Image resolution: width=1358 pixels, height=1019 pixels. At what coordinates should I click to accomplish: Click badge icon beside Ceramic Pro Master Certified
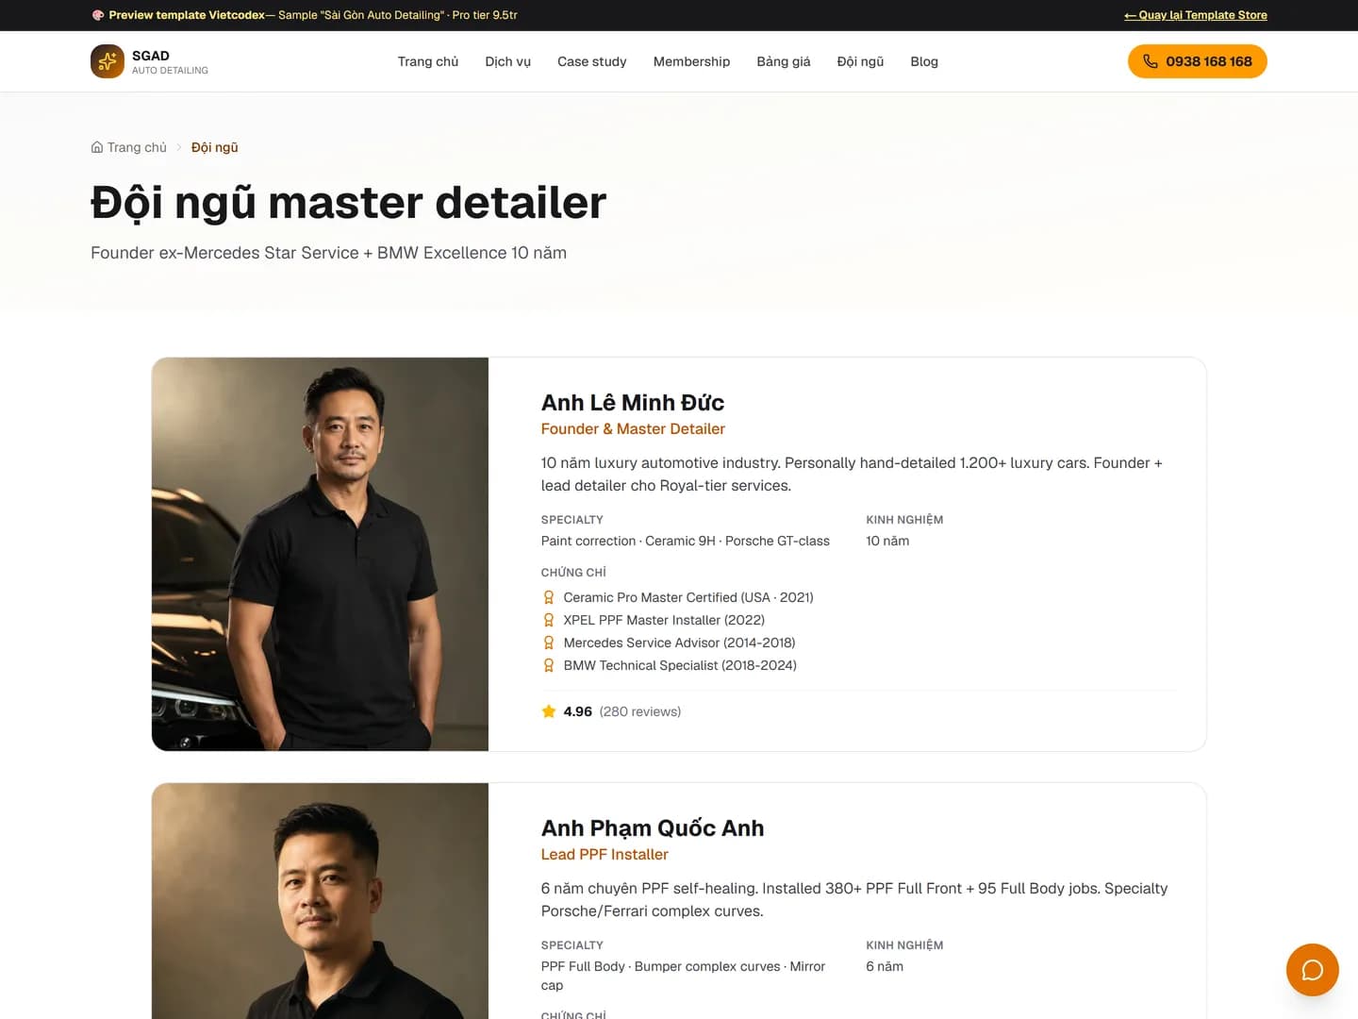click(x=549, y=597)
